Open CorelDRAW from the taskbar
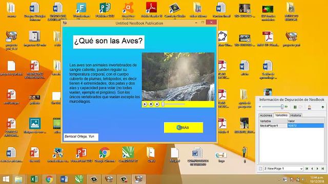This screenshot has height=184, width=328. tap(79, 179)
